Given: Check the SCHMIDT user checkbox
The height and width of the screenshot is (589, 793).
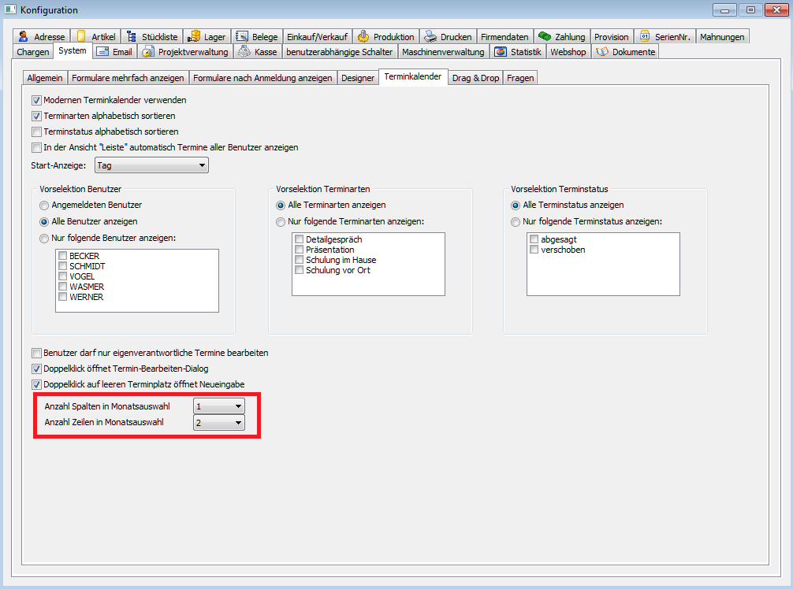Looking at the screenshot, I should [63, 266].
